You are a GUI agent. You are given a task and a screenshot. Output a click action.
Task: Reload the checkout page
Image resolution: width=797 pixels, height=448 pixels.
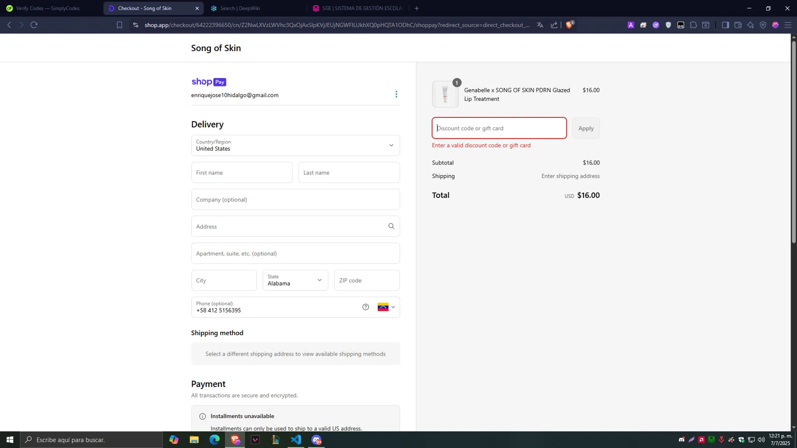pos(34,25)
